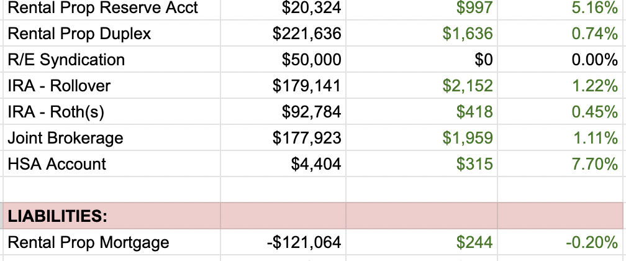Select the $221,636 value cell
The image size is (626, 261).
coord(307,34)
